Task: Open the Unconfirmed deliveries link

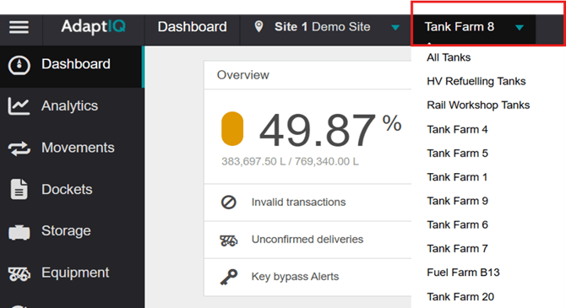Action: (x=307, y=240)
